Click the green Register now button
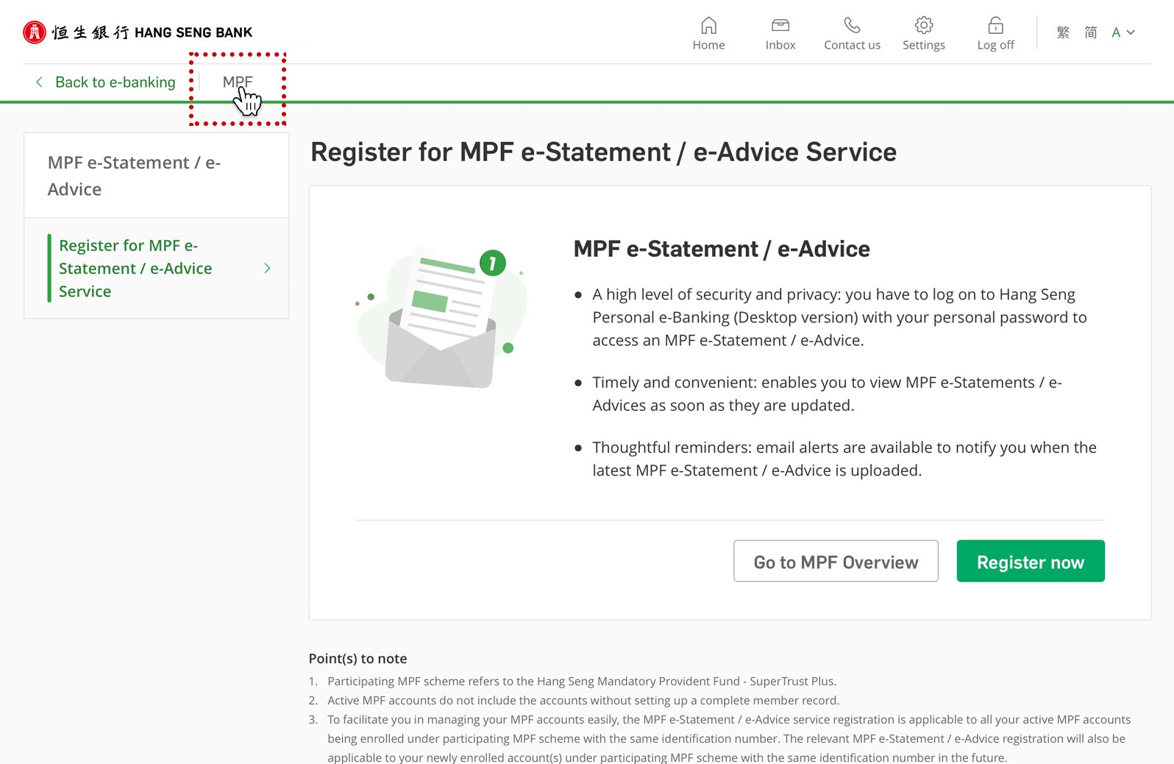Viewport: 1174px width, 764px height. [1031, 562]
